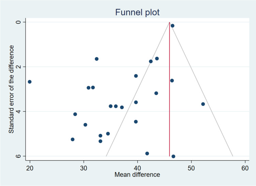Screen dimensions: 256x186
Task: Select the topmost data point at the funnel apex
Action: click(172, 26)
